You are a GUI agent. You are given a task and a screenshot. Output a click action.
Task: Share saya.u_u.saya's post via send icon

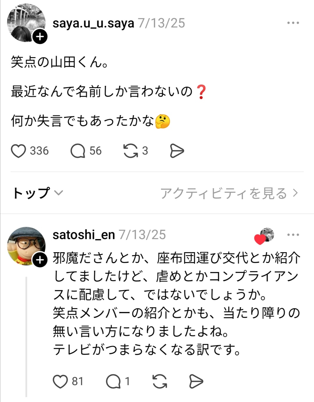click(177, 151)
